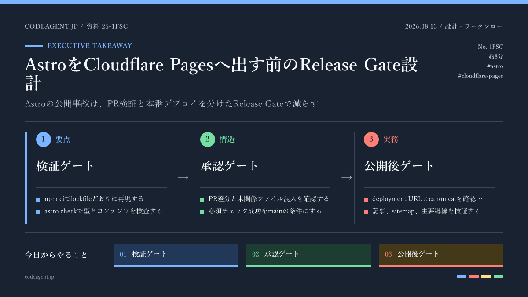The height and width of the screenshot is (297, 528).
Task: Click the #astro tag
Action: (495, 66)
